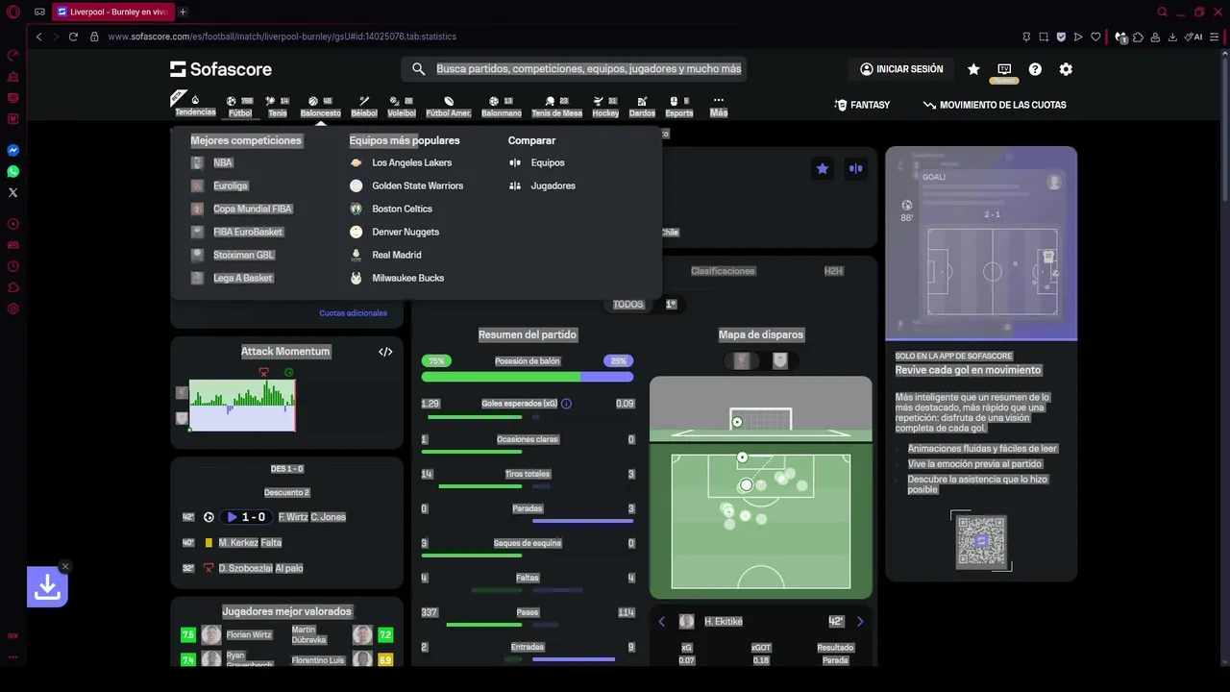Screen dimensions: 1230x692
Task: Open the help question mark icon
Action: (1035, 69)
